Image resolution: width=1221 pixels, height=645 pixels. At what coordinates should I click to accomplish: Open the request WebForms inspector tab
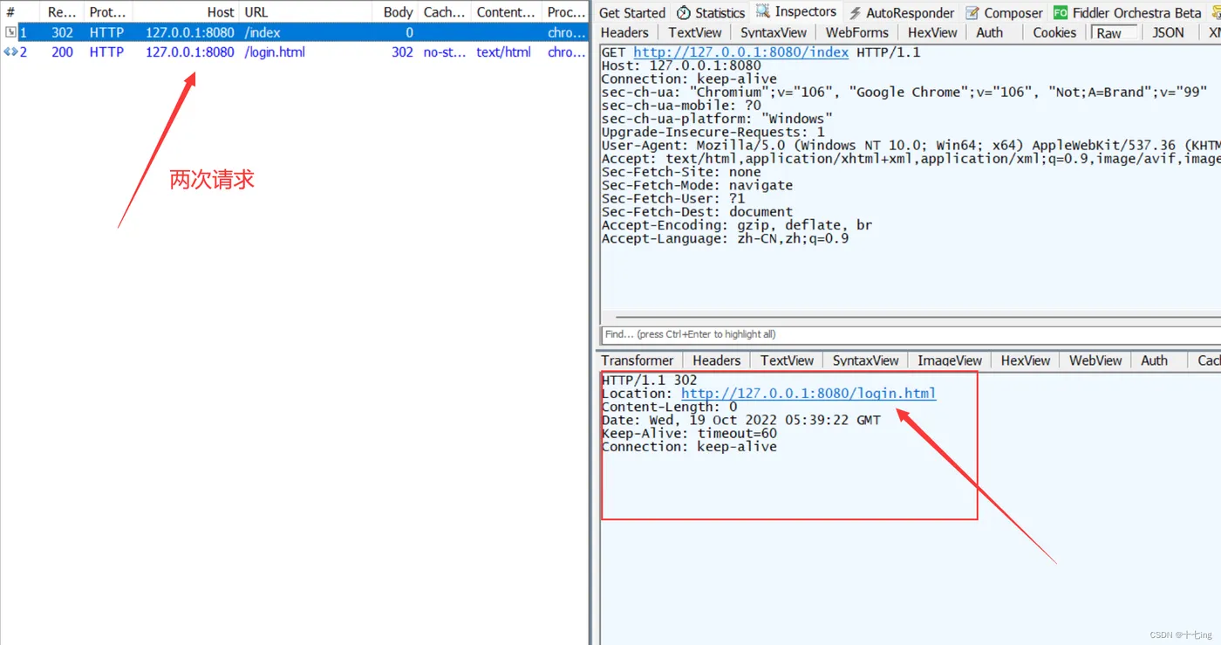pyautogui.click(x=856, y=32)
